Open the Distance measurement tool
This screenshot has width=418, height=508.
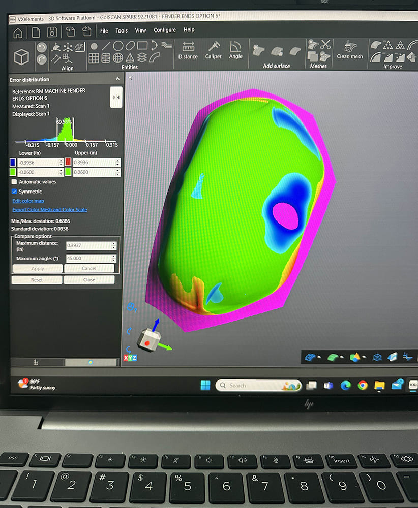(x=188, y=50)
